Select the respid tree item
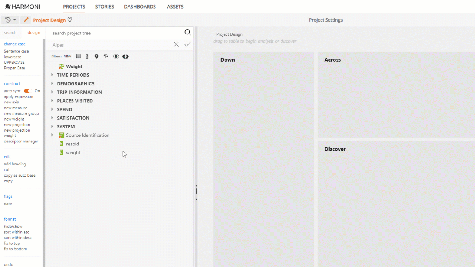475x267 pixels. pos(72,144)
